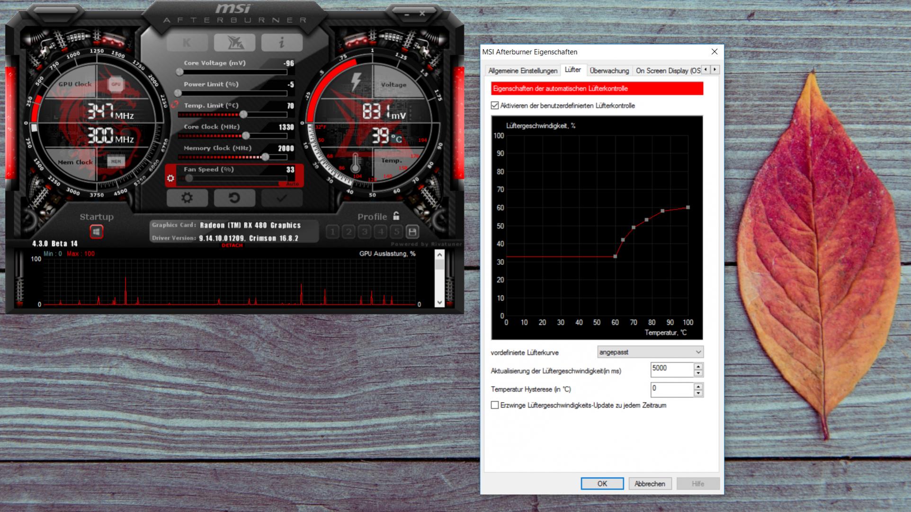Toggle the Windows startup icon

click(97, 232)
